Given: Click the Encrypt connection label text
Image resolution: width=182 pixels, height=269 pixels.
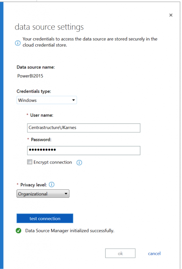Looking at the screenshot, I should (53, 162).
